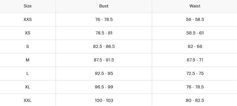Click bust value 82.5 - 86.5

tap(104, 47)
